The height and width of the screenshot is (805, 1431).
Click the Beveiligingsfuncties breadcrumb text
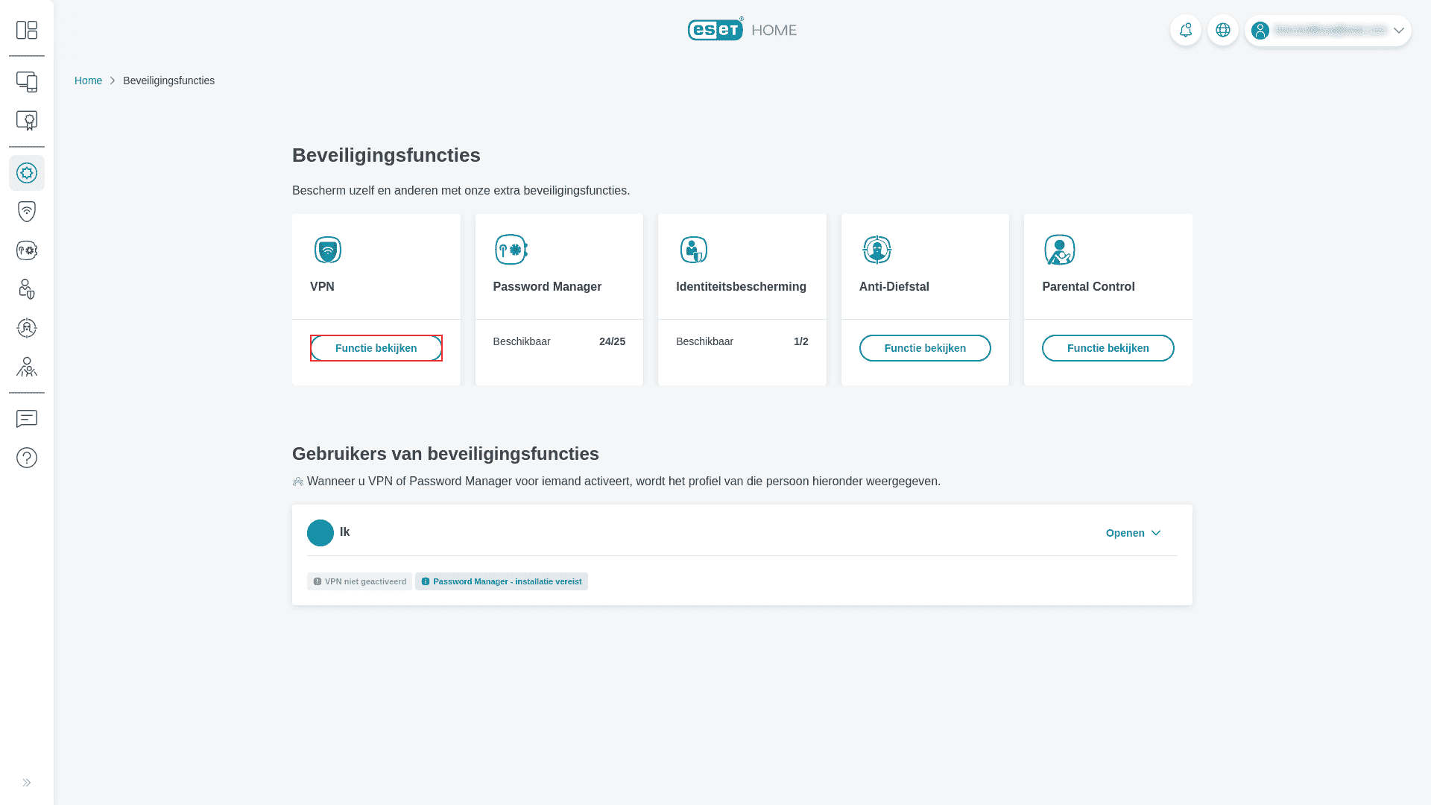click(168, 80)
